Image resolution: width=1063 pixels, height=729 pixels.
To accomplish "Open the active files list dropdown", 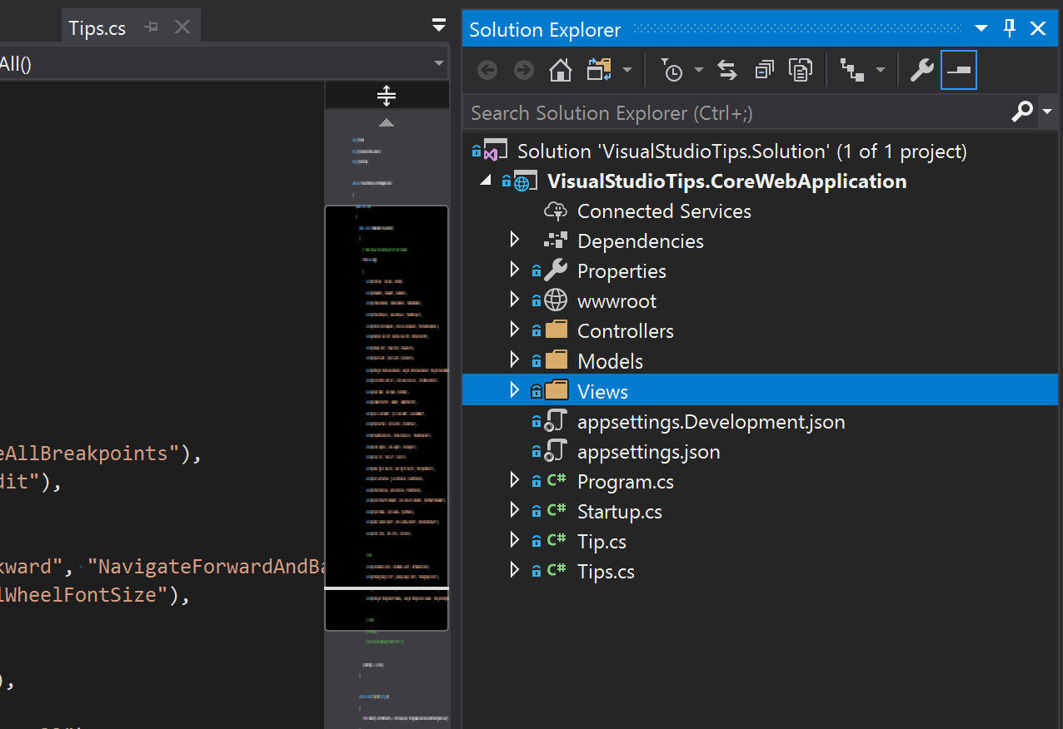I will pos(439,26).
